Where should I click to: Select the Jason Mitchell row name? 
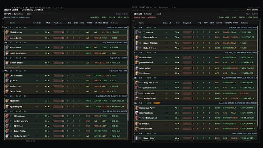coord(146,62)
